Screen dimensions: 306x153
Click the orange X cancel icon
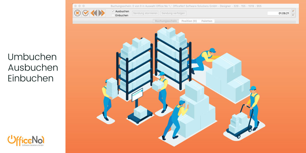78,13
